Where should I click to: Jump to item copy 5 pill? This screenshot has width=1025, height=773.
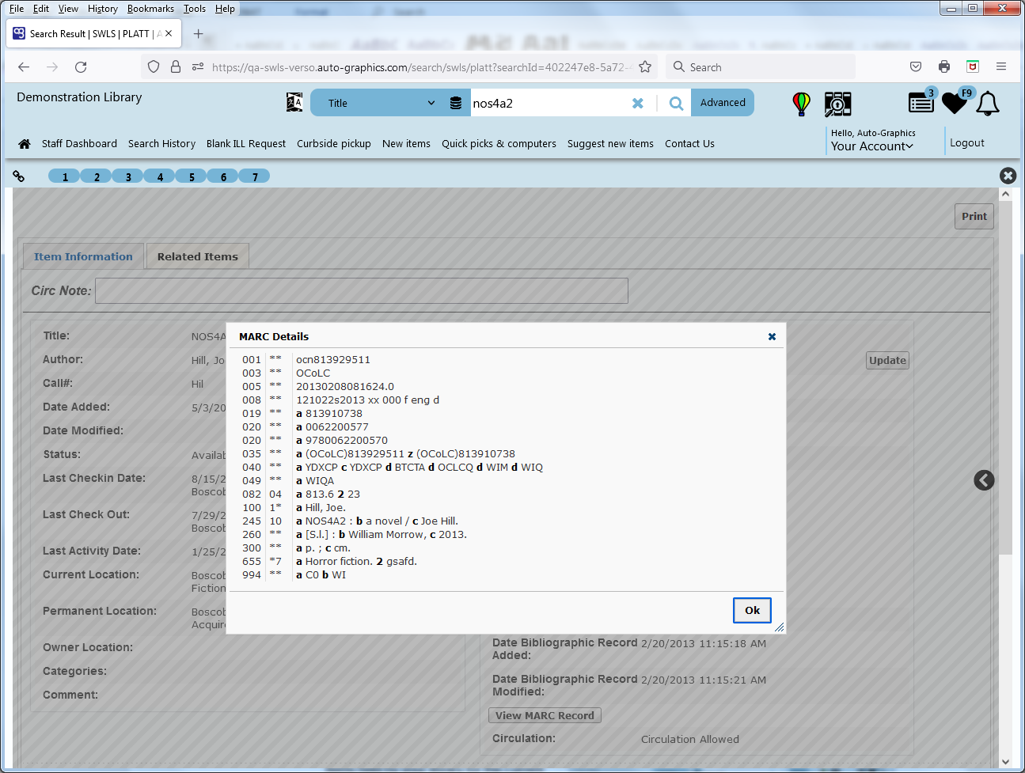click(x=192, y=176)
